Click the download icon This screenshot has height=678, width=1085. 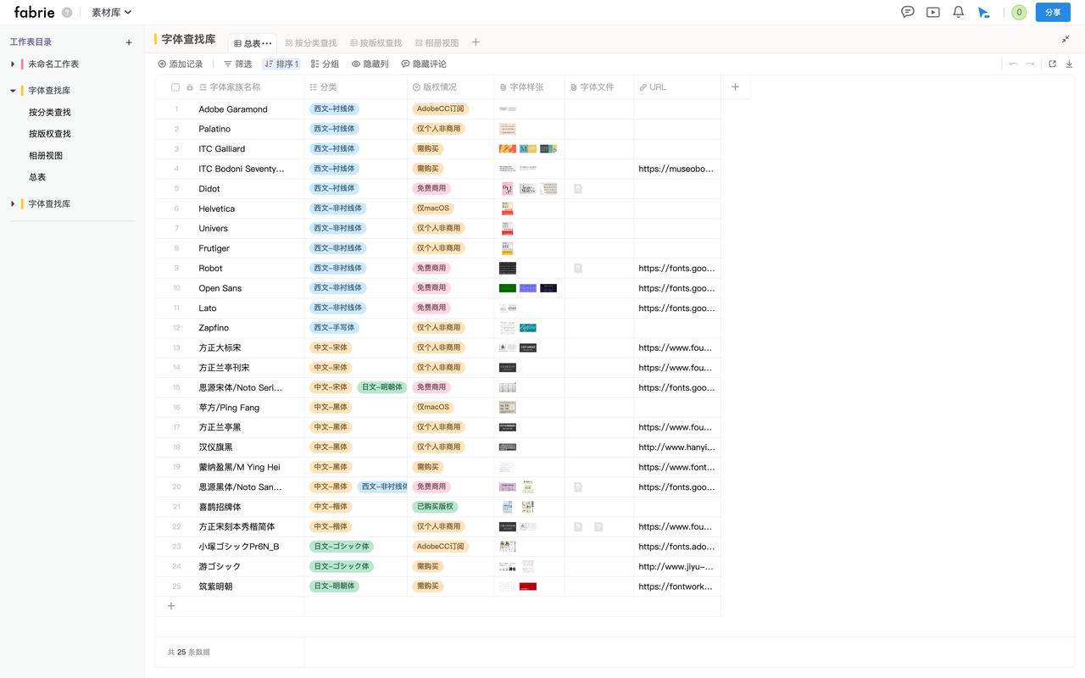click(x=1069, y=64)
